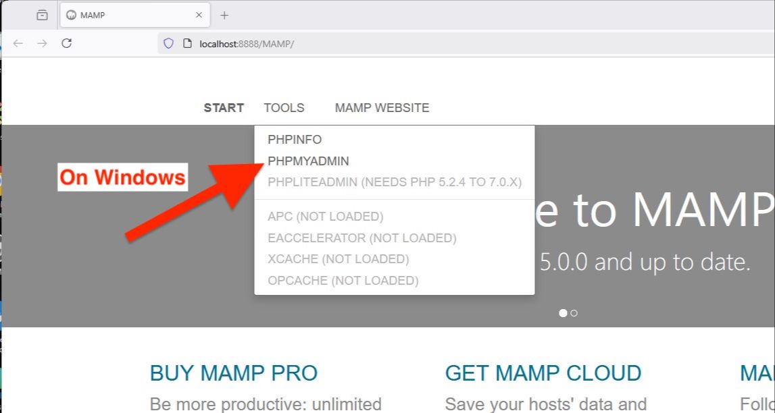
Task: Click OPCACHE (NOT LOADED) entry
Action: 343,281
